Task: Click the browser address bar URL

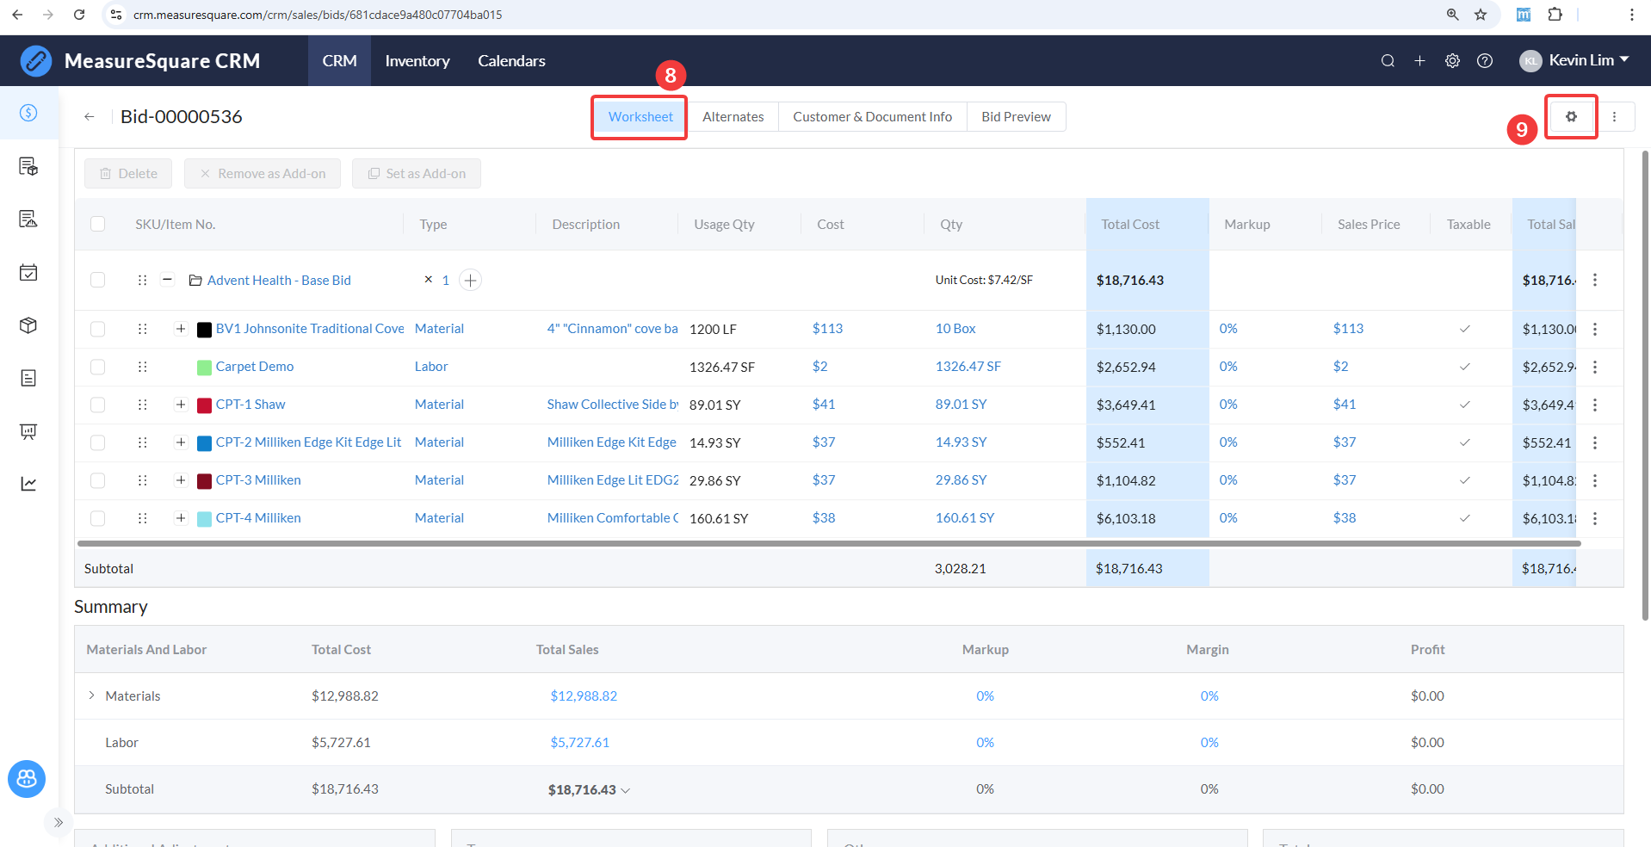Action: pyautogui.click(x=318, y=15)
